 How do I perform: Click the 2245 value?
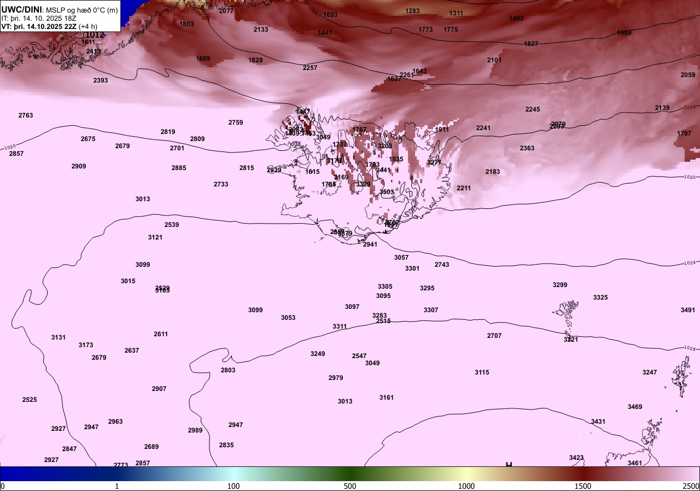coord(533,109)
